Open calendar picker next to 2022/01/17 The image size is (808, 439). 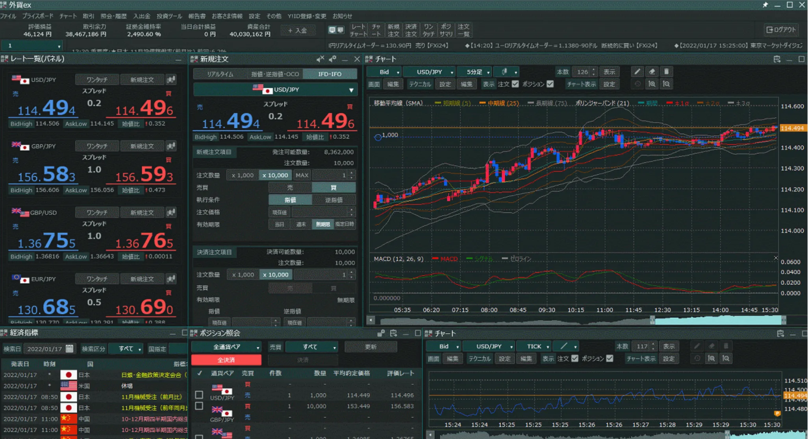click(x=70, y=349)
